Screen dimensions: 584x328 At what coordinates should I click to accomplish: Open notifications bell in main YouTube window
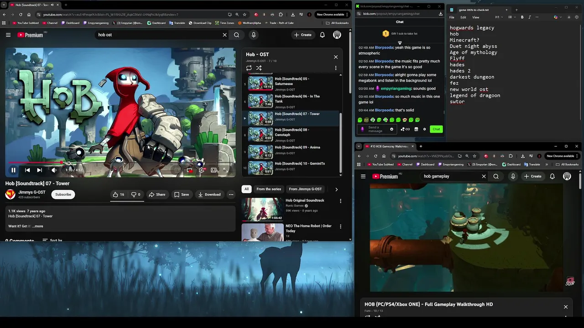pos(323,35)
